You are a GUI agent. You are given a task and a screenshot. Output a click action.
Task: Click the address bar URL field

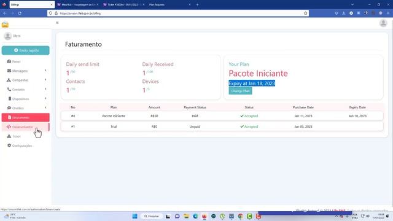pyautogui.click(x=178, y=14)
